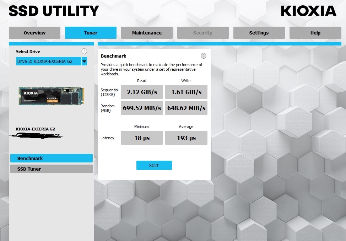
Task: Click the KIOXIA logo at top right
Action: pyautogui.click(x=308, y=11)
